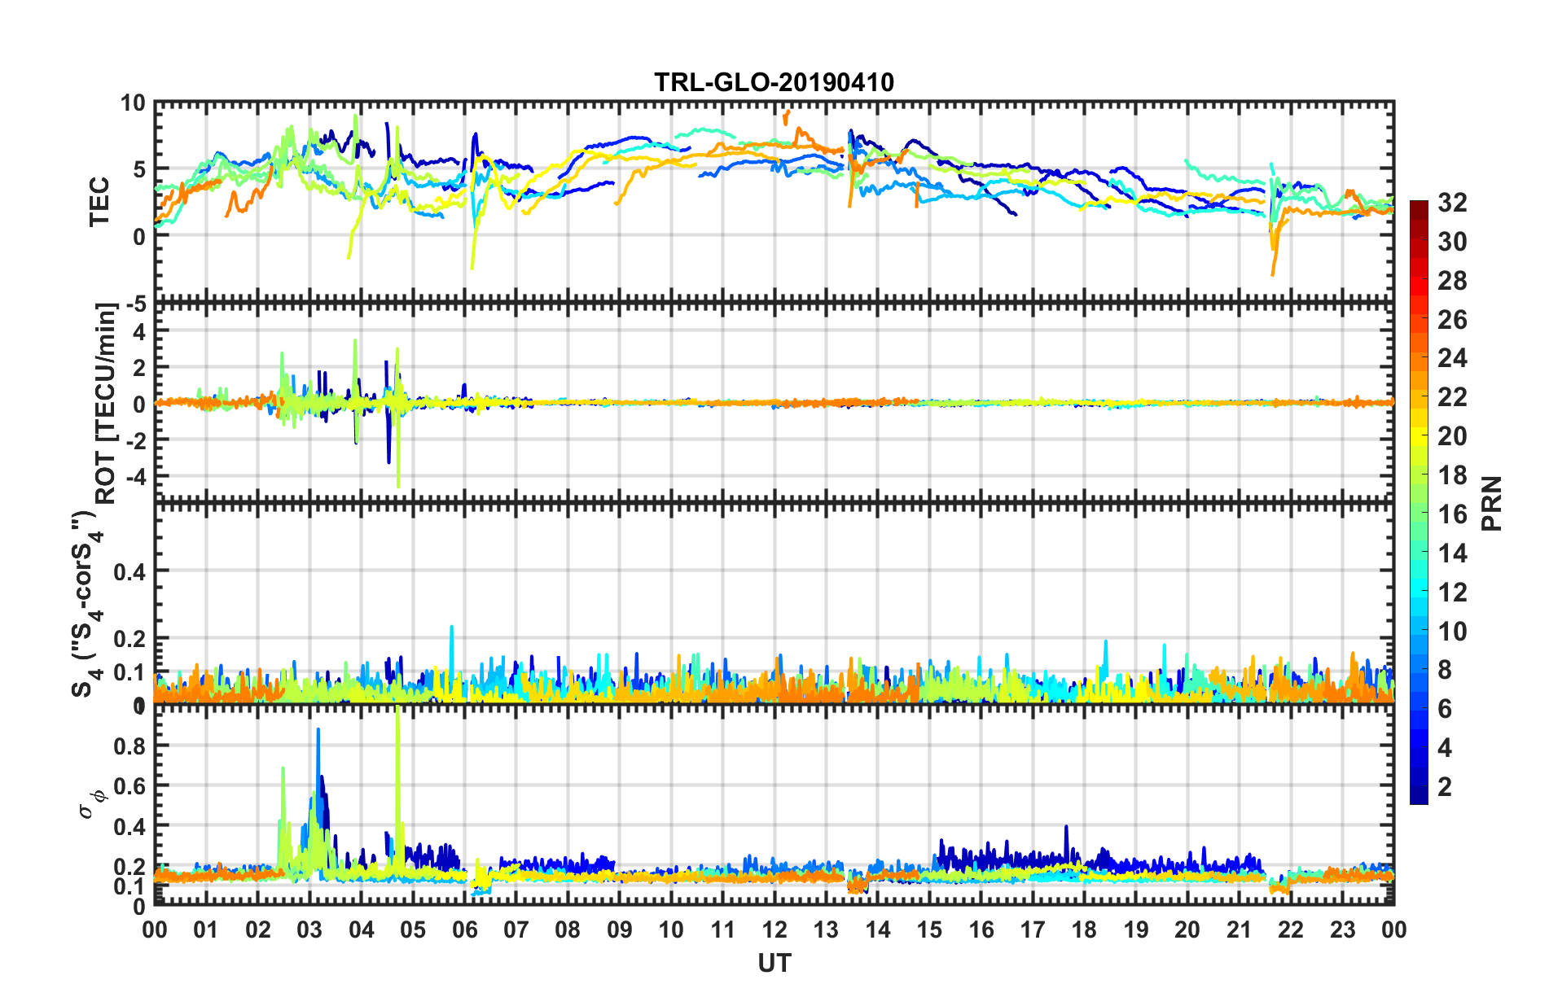Select colorbar tick value 6
1549x1006 pixels.
(x=1445, y=709)
